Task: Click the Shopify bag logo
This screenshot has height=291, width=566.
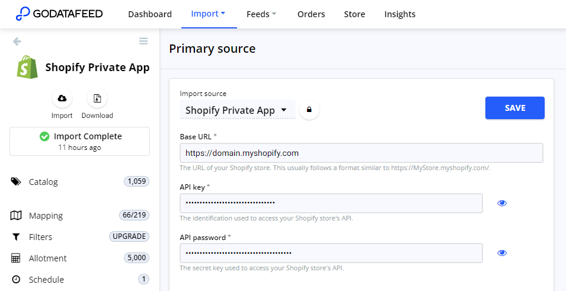Action: click(x=27, y=67)
